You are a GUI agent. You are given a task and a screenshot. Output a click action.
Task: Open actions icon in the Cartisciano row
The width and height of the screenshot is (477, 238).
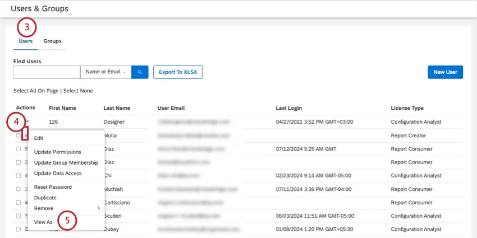point(26,203)
